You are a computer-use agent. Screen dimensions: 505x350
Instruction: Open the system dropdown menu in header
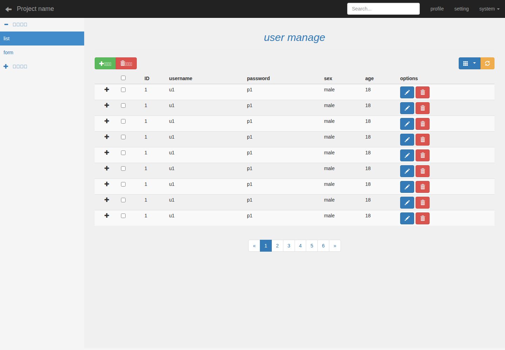[489, 9]
